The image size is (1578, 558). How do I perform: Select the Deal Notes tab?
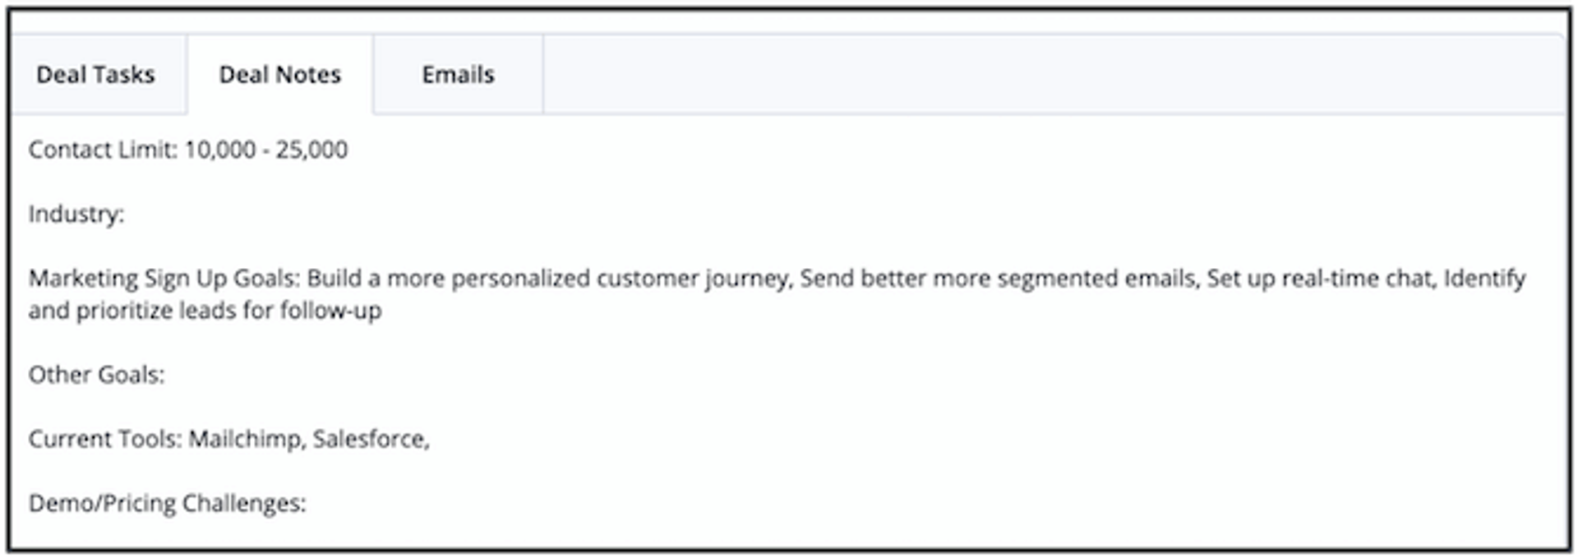pos(279,75)
